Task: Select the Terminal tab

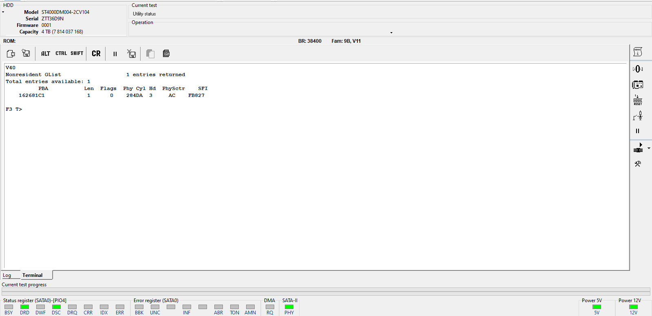Action: pos(33,275)
